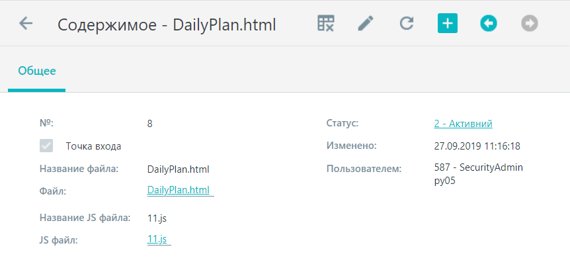This screenshot has width=570, height=272.
Task: Click the record number value 8
Action: tap(149, 124)
